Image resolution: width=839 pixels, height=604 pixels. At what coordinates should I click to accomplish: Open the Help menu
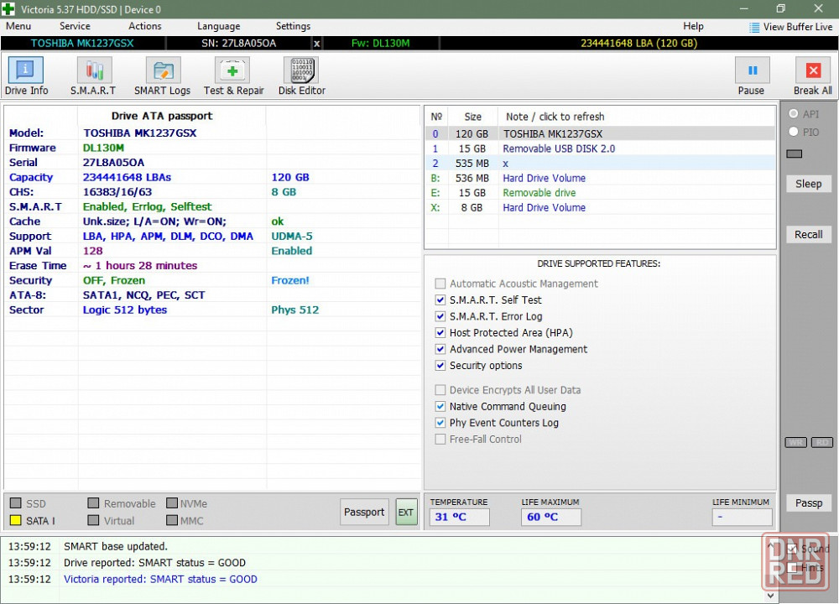point(693,26)
